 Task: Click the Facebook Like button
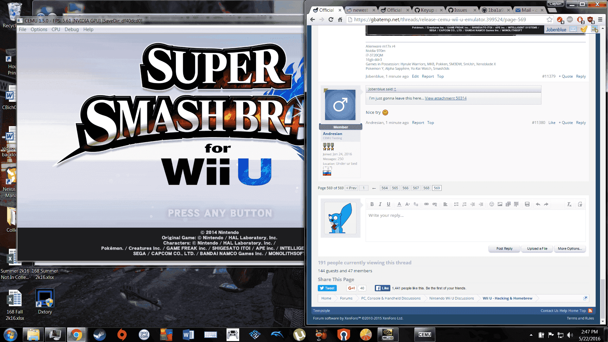coord(382,288)
